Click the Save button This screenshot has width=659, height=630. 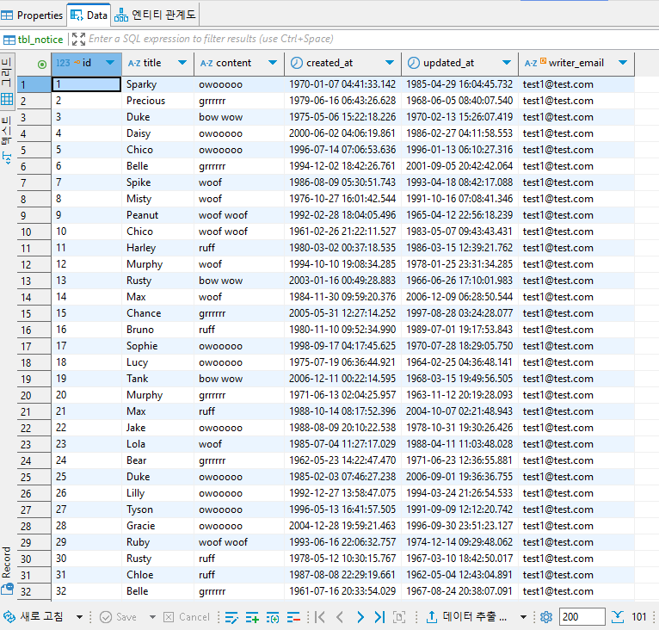118,617
